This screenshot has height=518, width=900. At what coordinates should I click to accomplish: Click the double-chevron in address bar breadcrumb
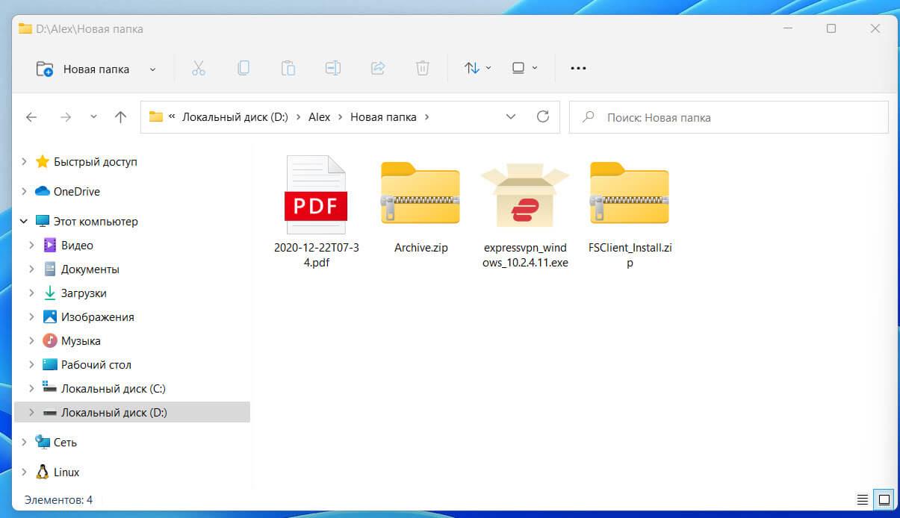(x=173, y=117)
